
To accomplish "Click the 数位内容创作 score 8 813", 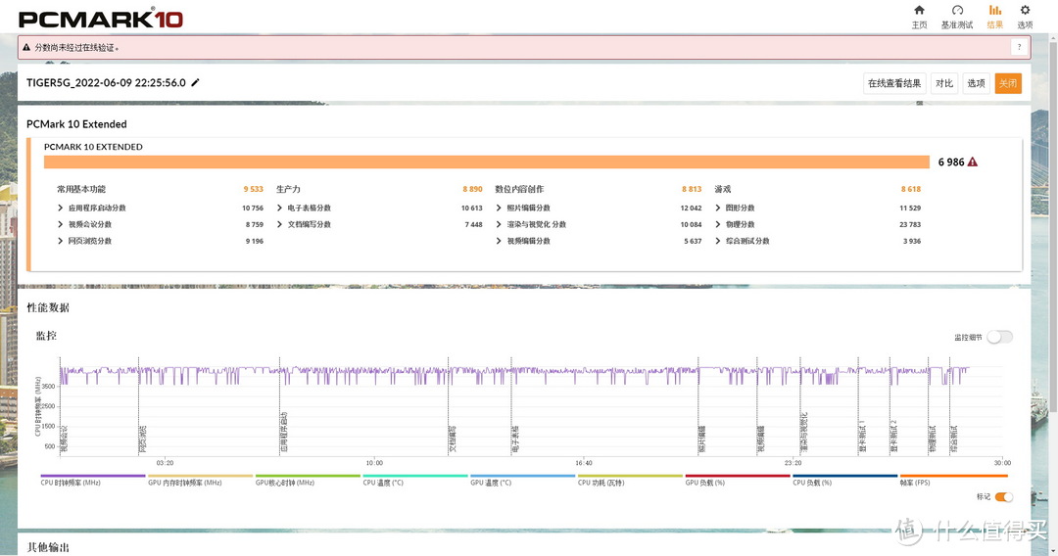I will click(x=692, y=189).
